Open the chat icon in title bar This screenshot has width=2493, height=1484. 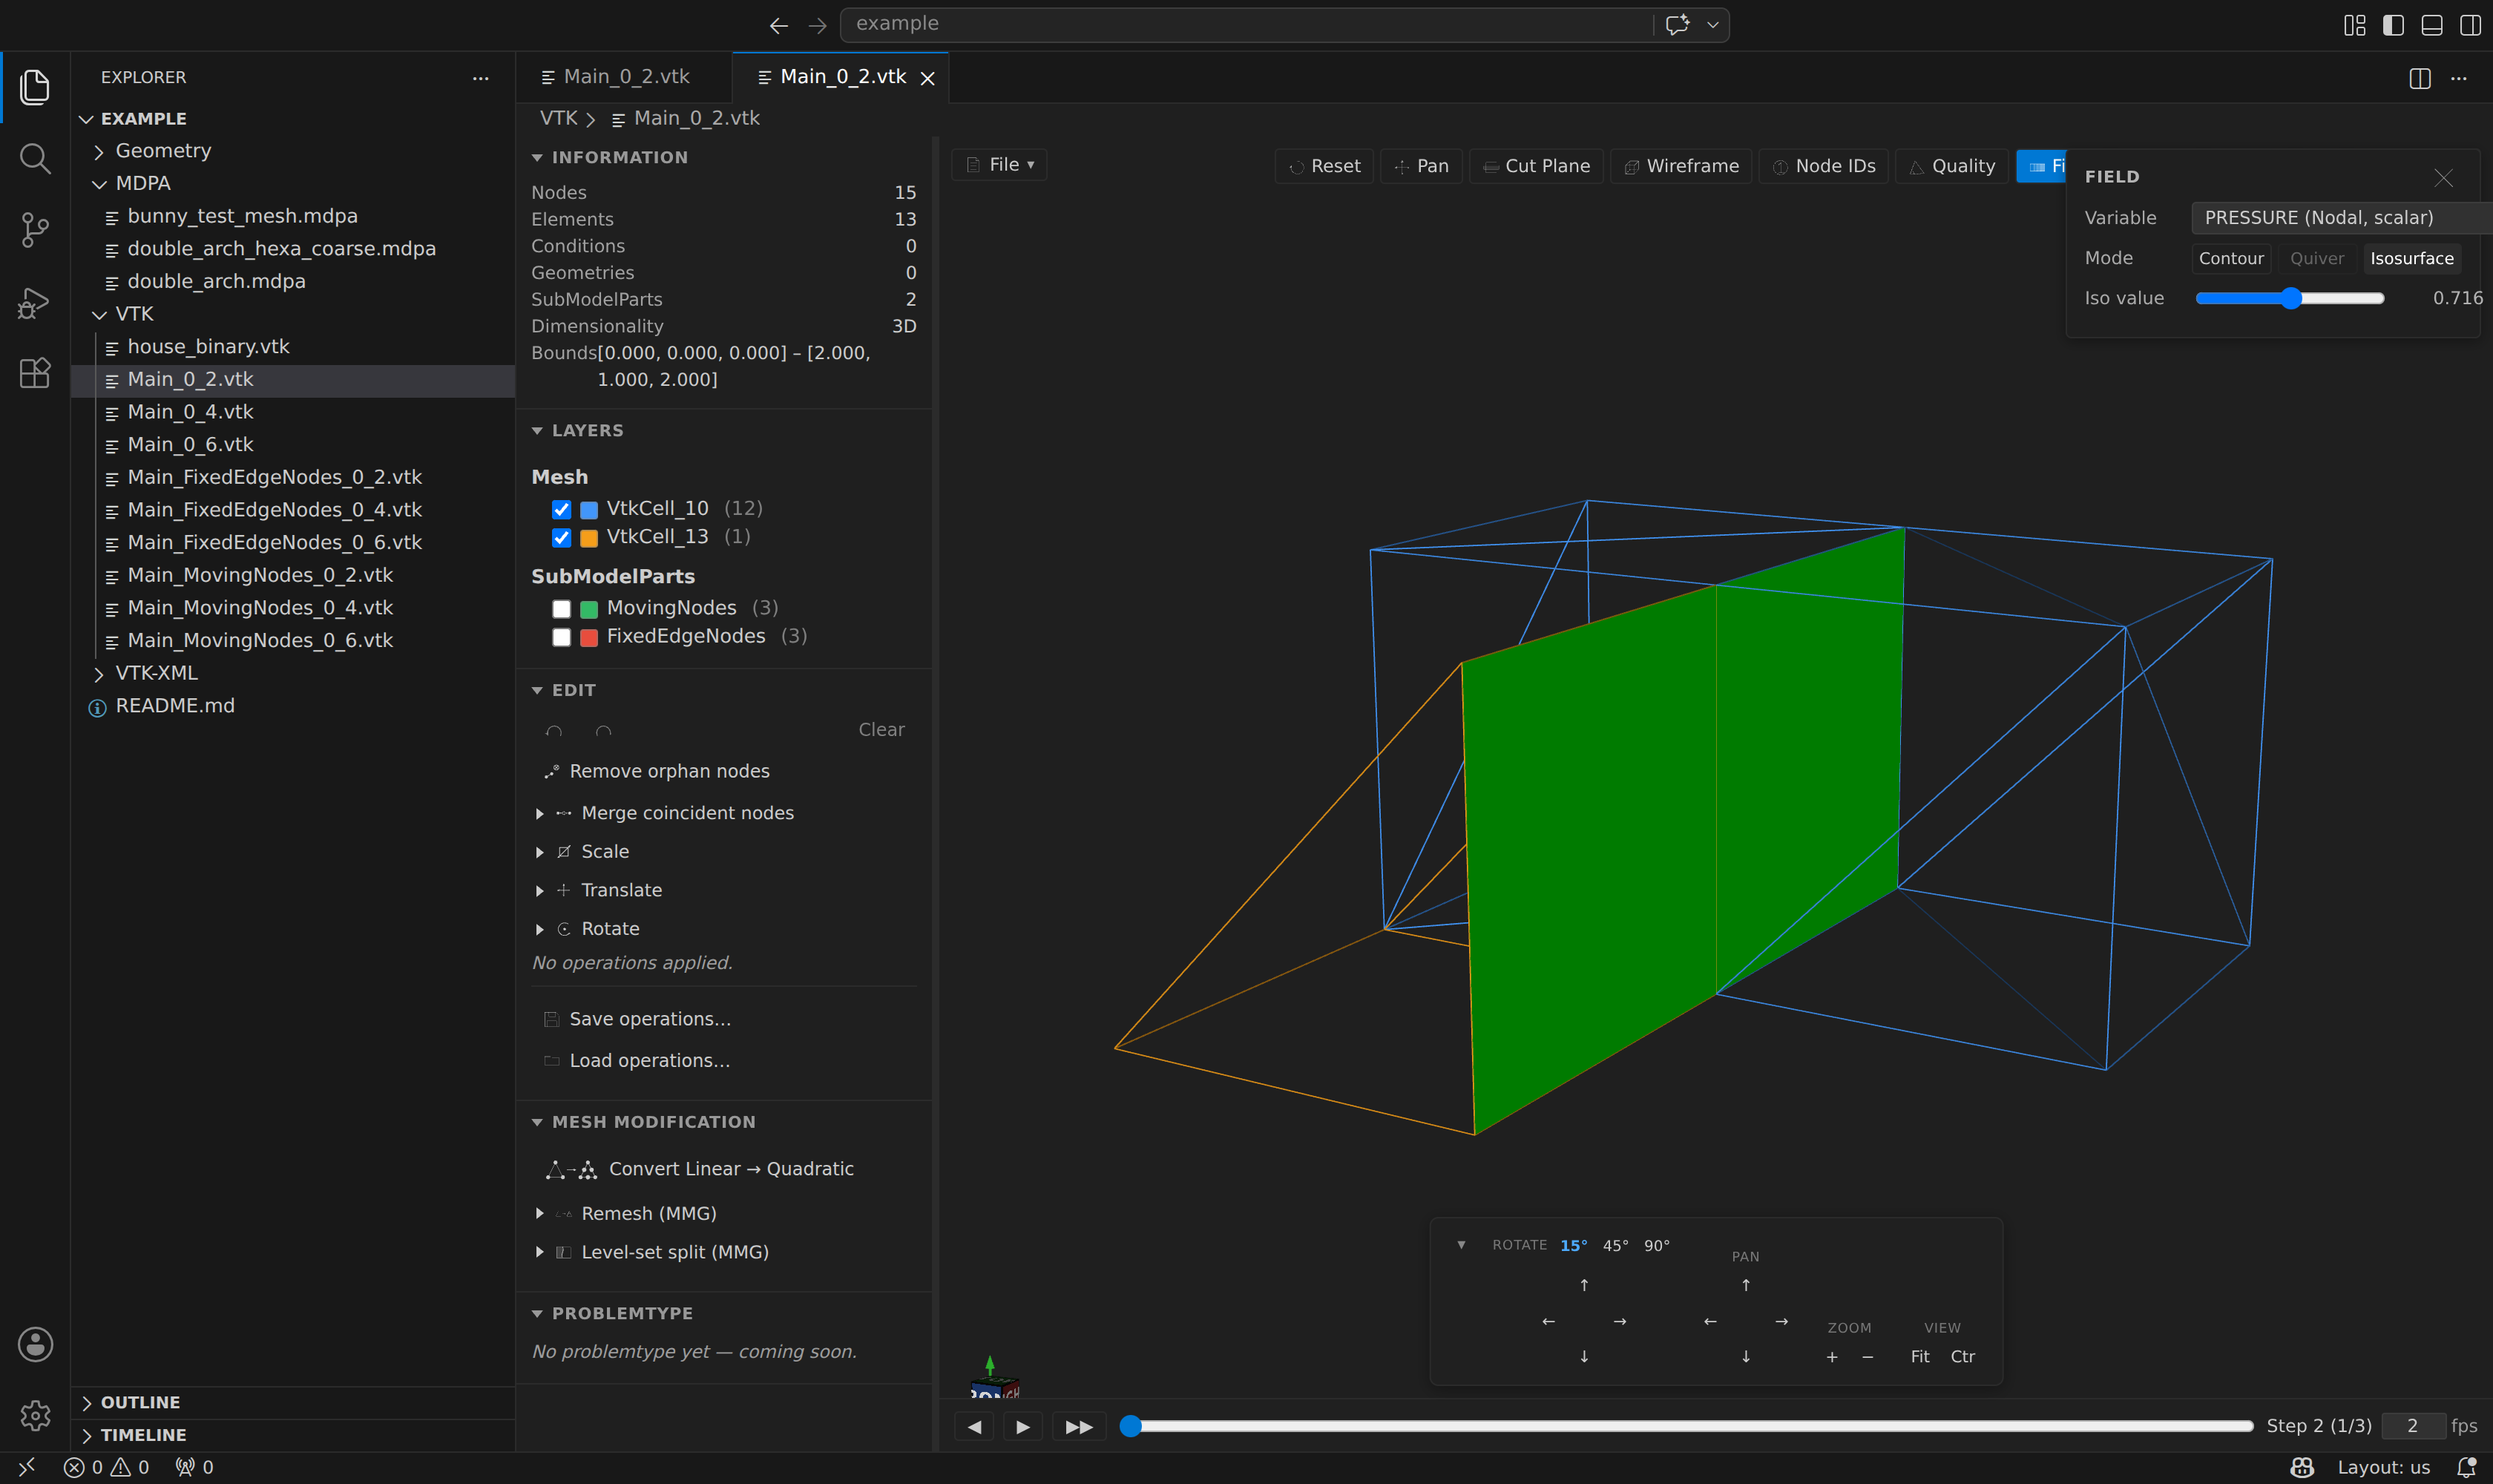[1678, 24]
